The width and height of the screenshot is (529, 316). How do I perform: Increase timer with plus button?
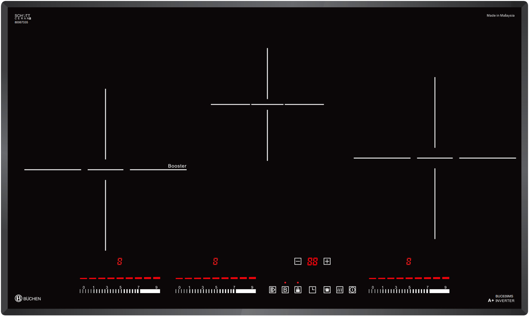327,261
